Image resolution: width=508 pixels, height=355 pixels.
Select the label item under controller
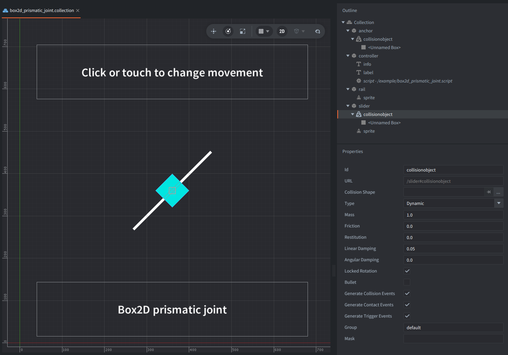click(x=368, y=73)
